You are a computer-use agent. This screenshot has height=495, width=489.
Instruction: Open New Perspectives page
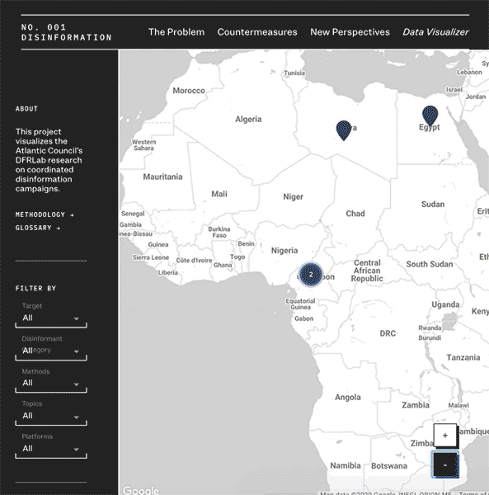pos(350,32)
